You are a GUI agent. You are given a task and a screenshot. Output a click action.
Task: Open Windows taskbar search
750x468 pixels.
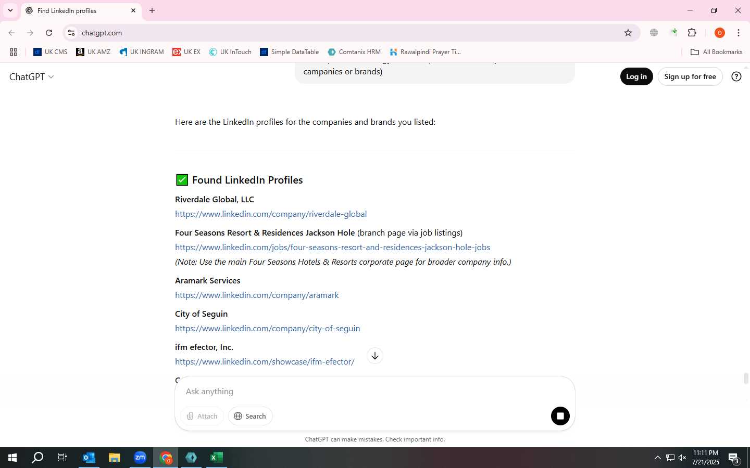(37, 458)
